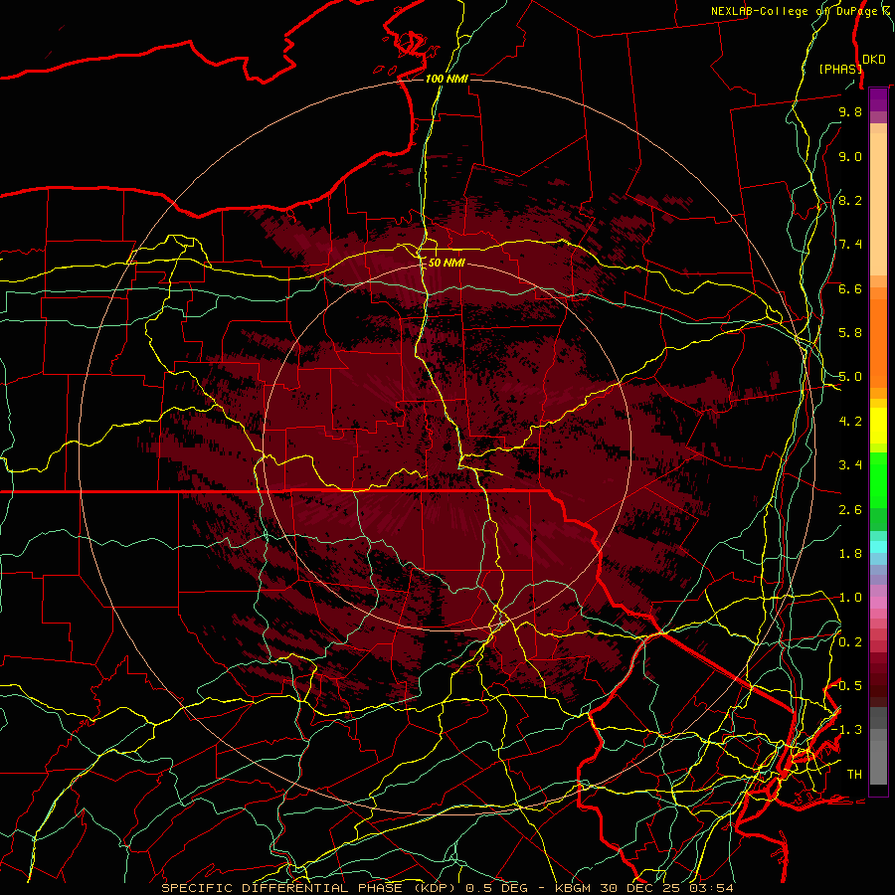
Task: Click the [PHAS] label near the legend
Action: [x=840, y=69]
